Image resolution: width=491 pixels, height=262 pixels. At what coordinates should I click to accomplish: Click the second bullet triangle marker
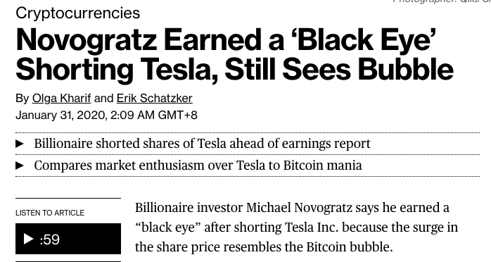point(20,166)
